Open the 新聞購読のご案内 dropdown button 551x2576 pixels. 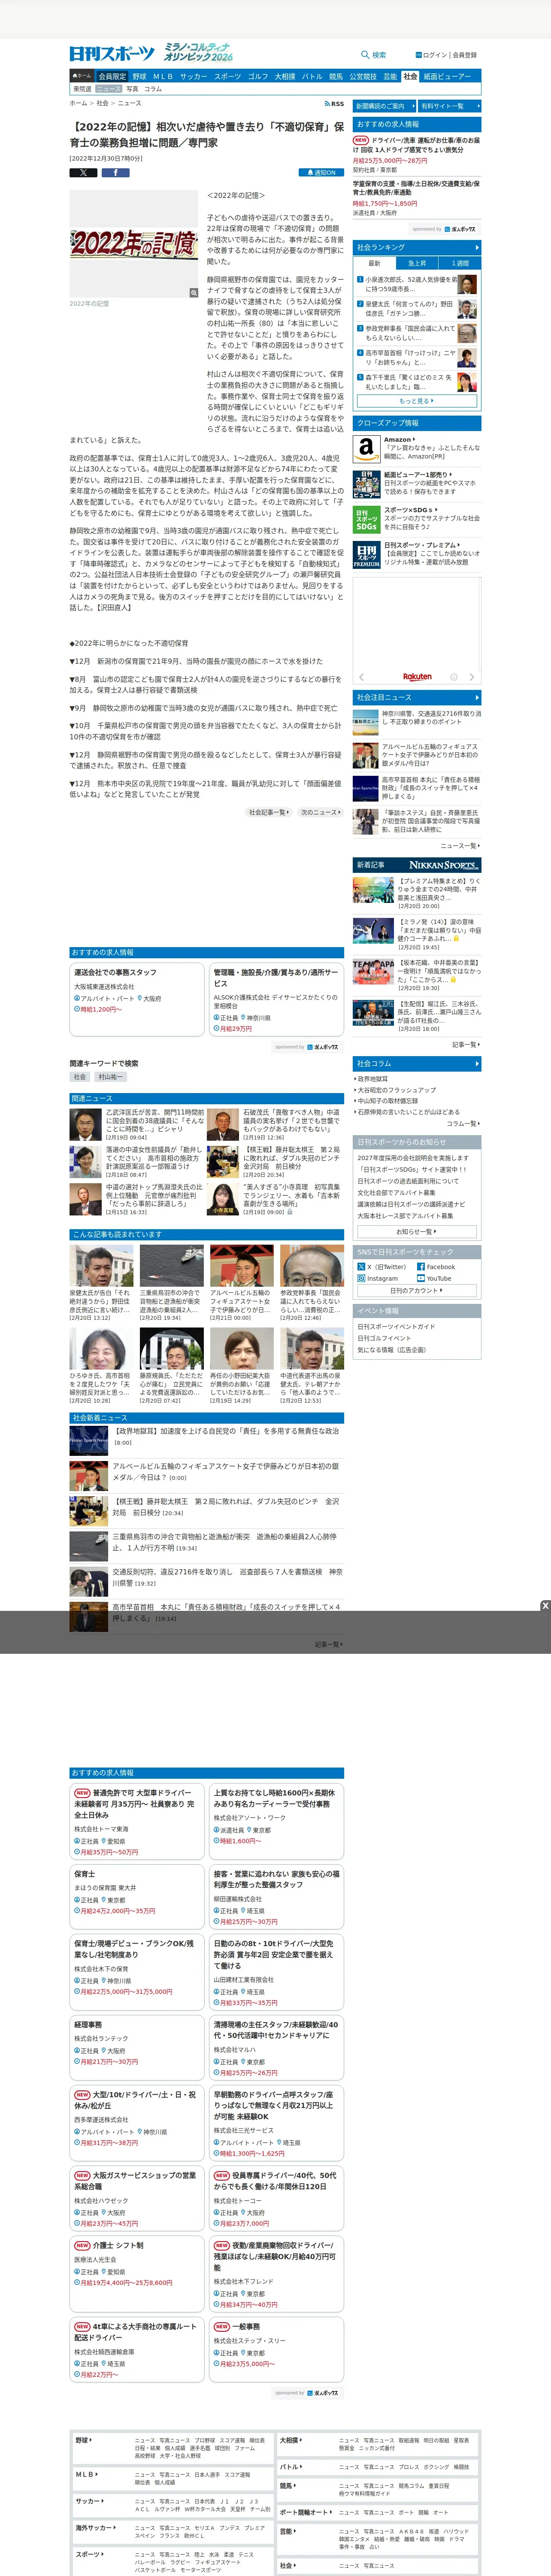(384, 105)
